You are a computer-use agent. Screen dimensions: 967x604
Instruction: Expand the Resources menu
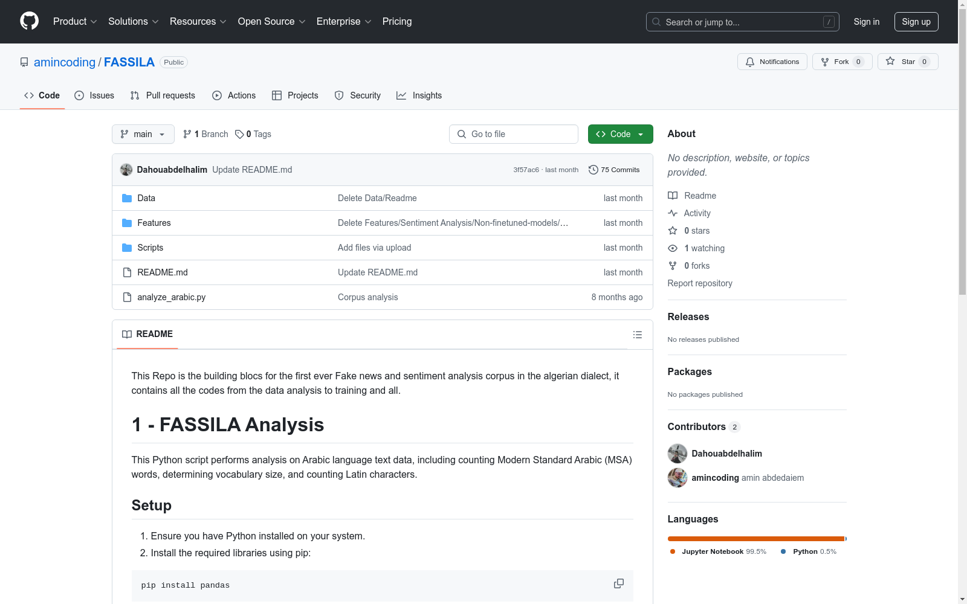tap(198, 21)
